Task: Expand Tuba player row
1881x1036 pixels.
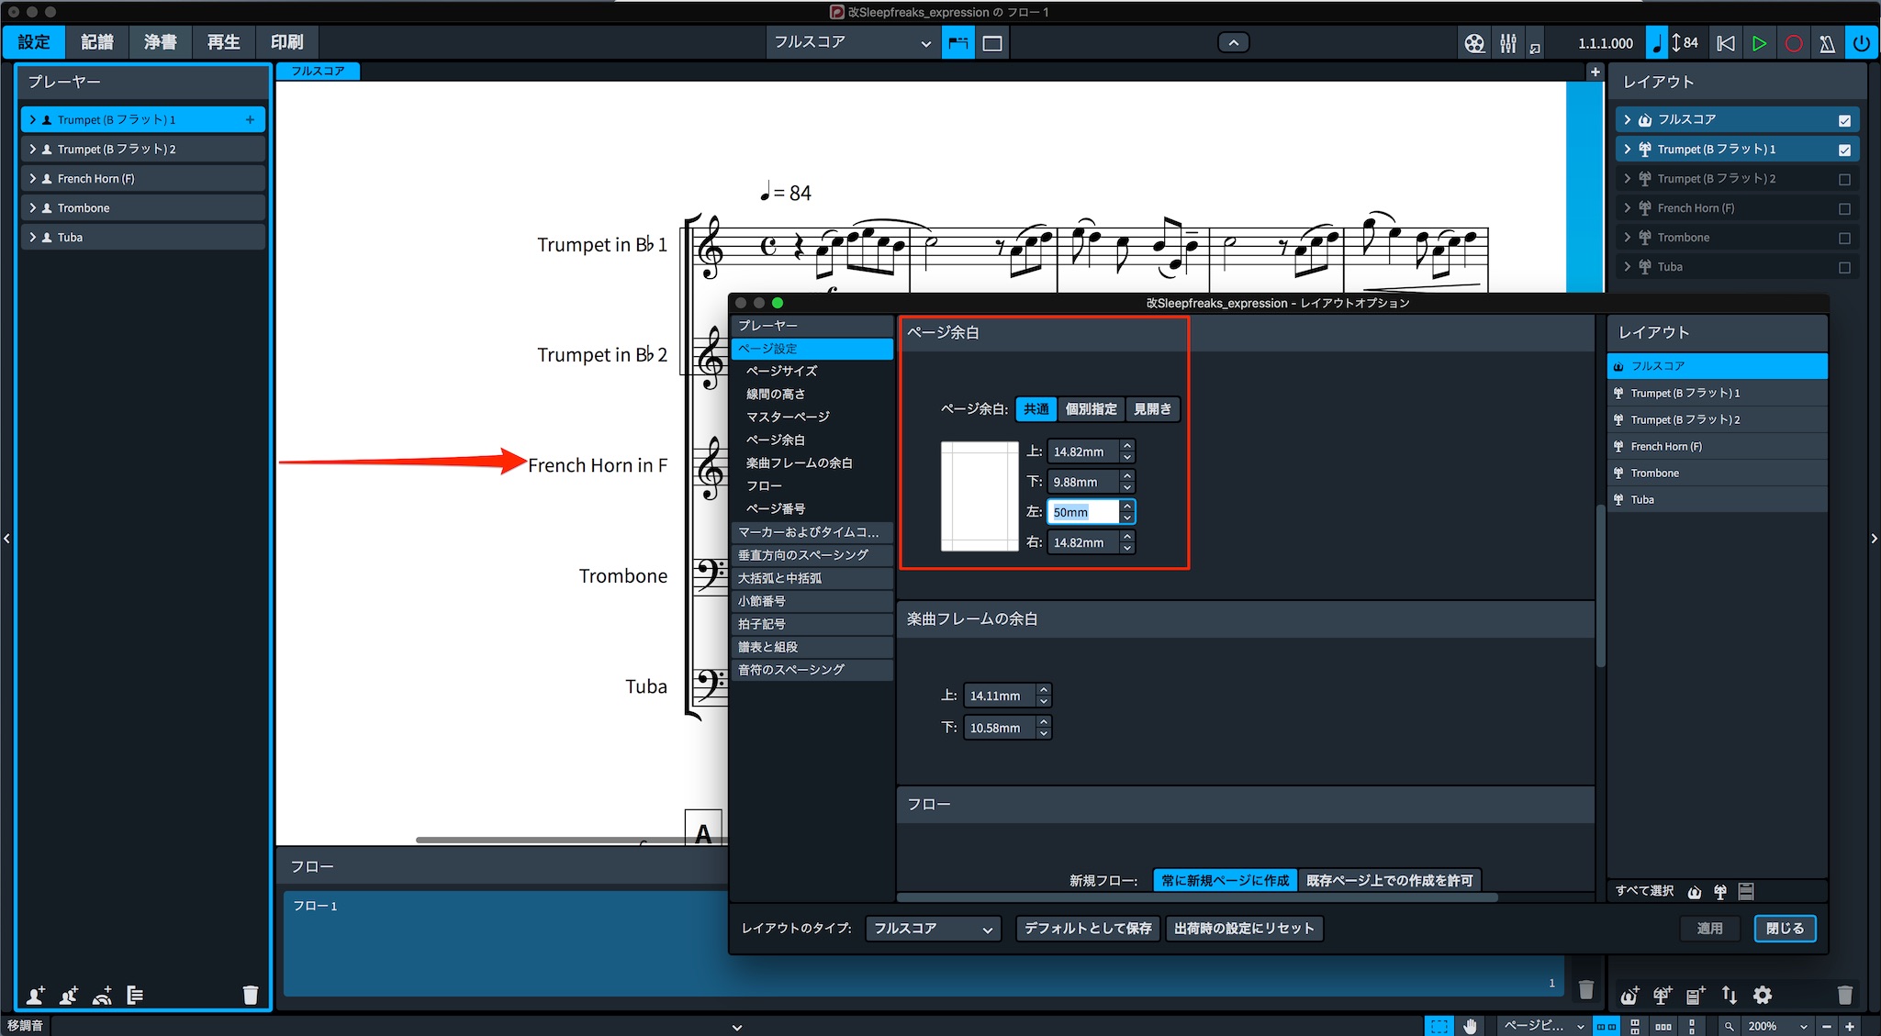Action: point(33,237)
